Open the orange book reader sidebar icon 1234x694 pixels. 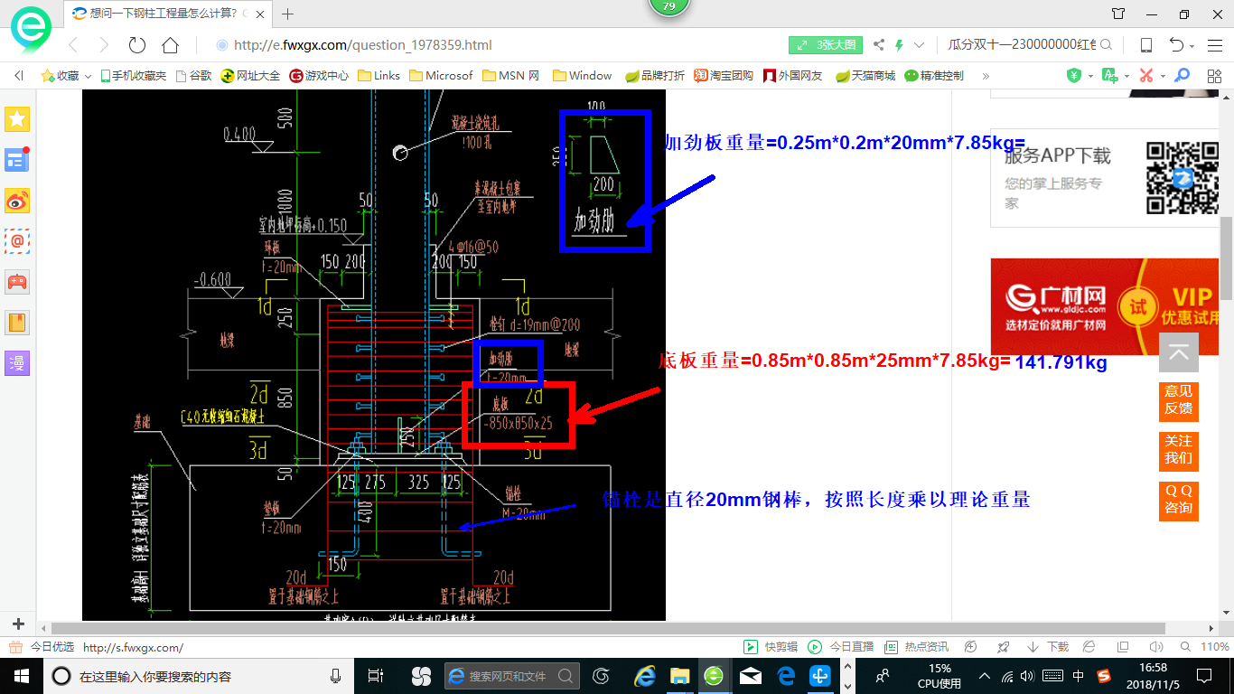click(18, 323)
